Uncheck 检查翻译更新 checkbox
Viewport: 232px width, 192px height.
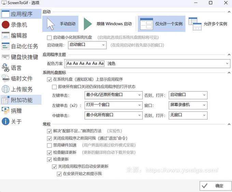pyautogui.click(x=49, y=152)
